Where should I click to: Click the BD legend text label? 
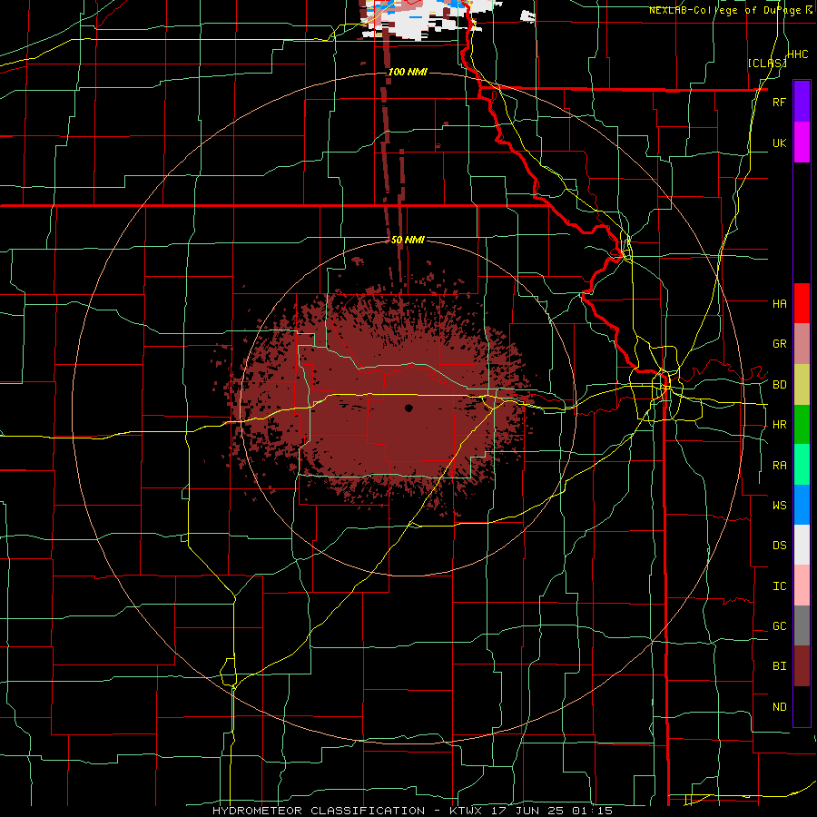coord(779,385)
